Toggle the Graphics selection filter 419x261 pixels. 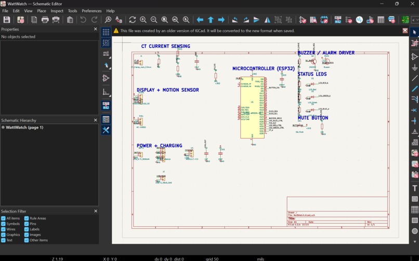coord(3,235)
